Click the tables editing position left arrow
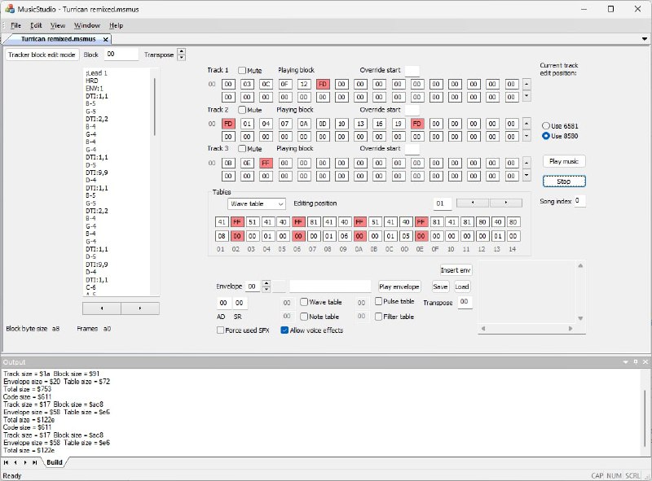Image resolution: width=652 pixels, height=481 pixels. tap(473, 203)
